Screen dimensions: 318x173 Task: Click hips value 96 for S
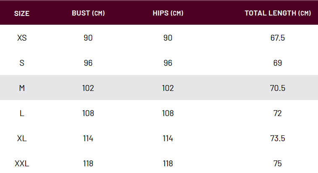pos(168,63)
